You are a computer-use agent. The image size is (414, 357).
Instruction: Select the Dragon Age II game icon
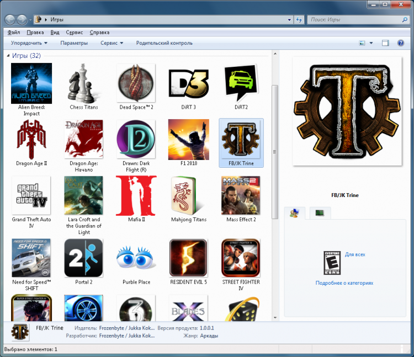point(31,139)
